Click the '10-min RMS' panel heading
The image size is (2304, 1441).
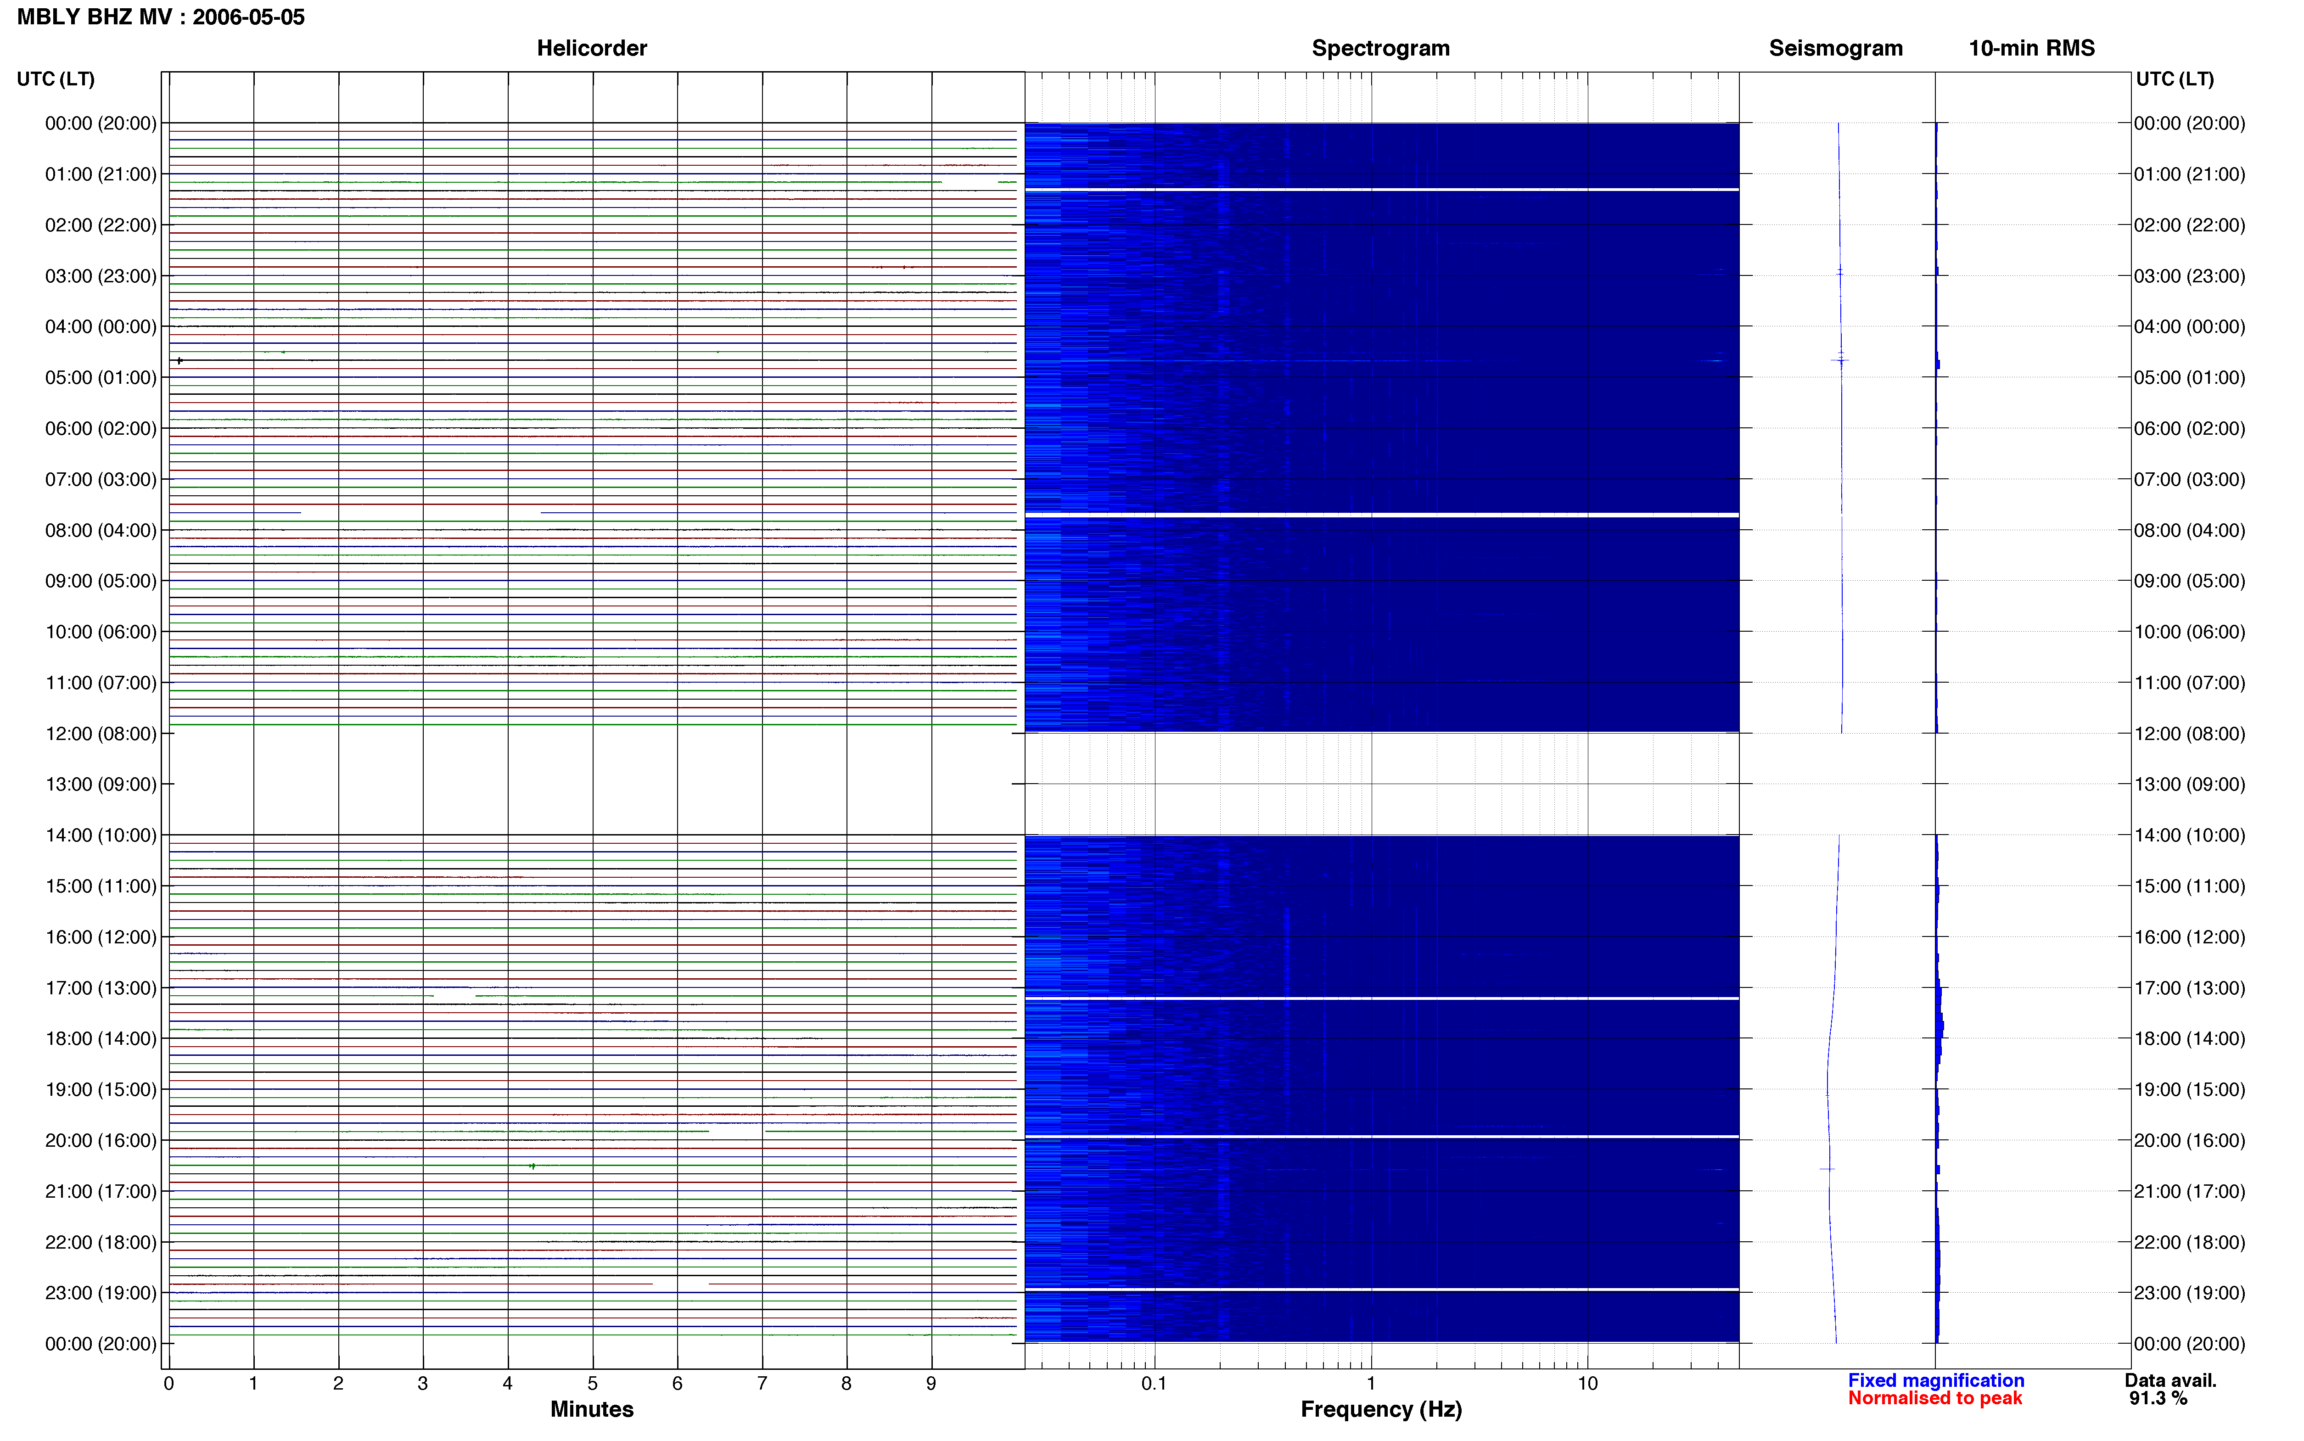tap(2031, 48)
